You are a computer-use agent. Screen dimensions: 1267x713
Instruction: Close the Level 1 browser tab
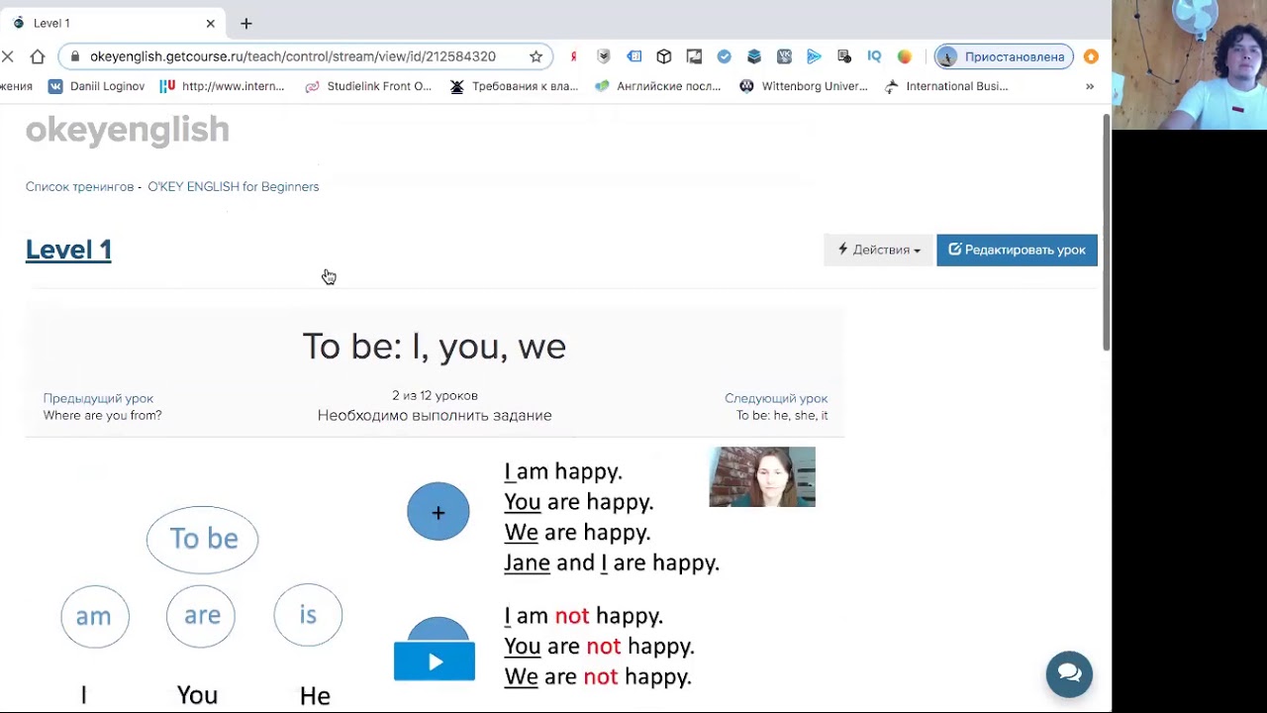point(210,23)
